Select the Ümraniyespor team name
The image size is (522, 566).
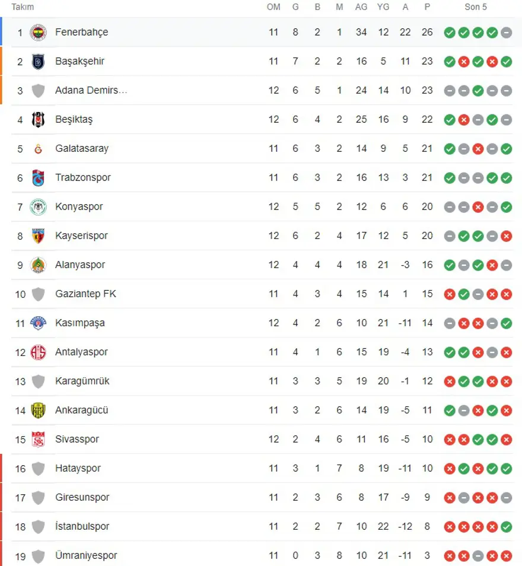tap(86, 555)
